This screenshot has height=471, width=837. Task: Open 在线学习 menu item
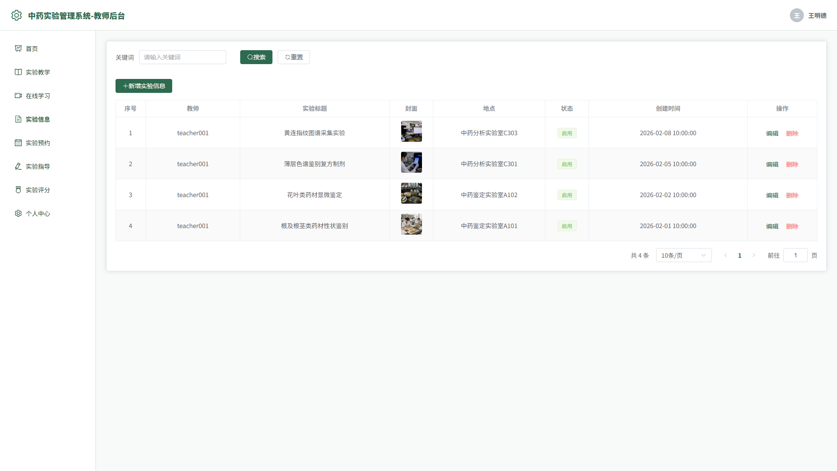tap(48, 96)
